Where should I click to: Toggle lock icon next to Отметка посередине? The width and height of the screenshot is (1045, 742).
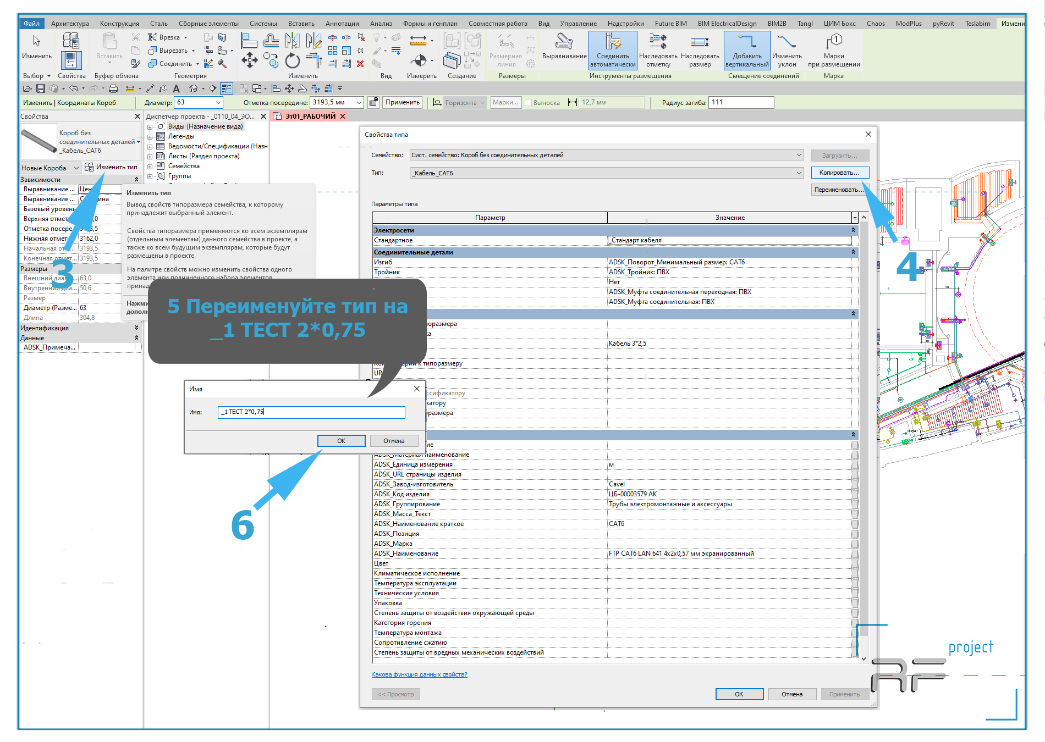coord(373,102)
